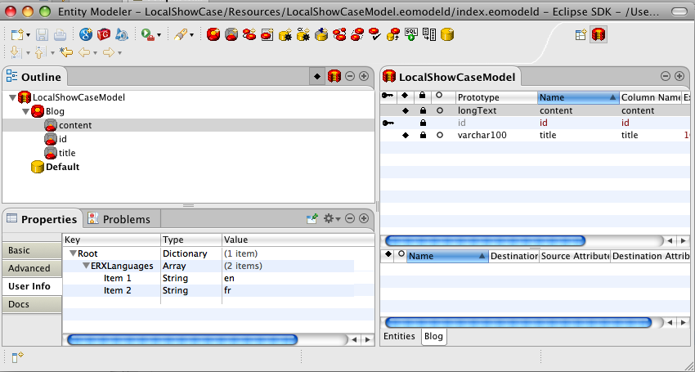This screenshot has height=372, width=695.
Task: Open the Next Annotation dropdown arrow
Action: (29, 53)
